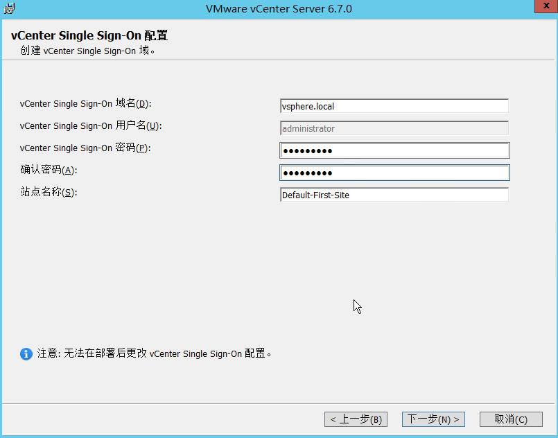
Task: Click the heading vCenter Single Sign-On 配置
Action: pos(89,35)
